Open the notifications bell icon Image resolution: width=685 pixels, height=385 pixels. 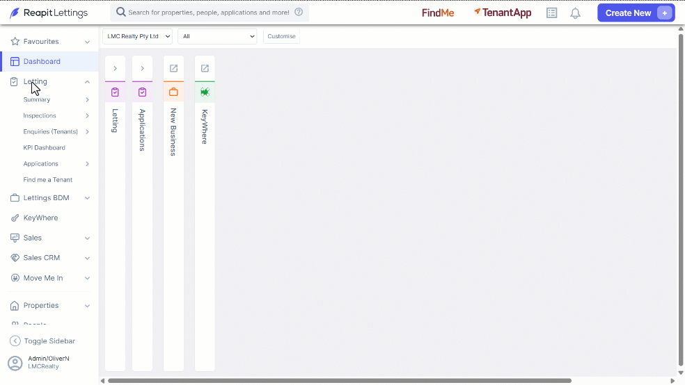pos(575,13)
